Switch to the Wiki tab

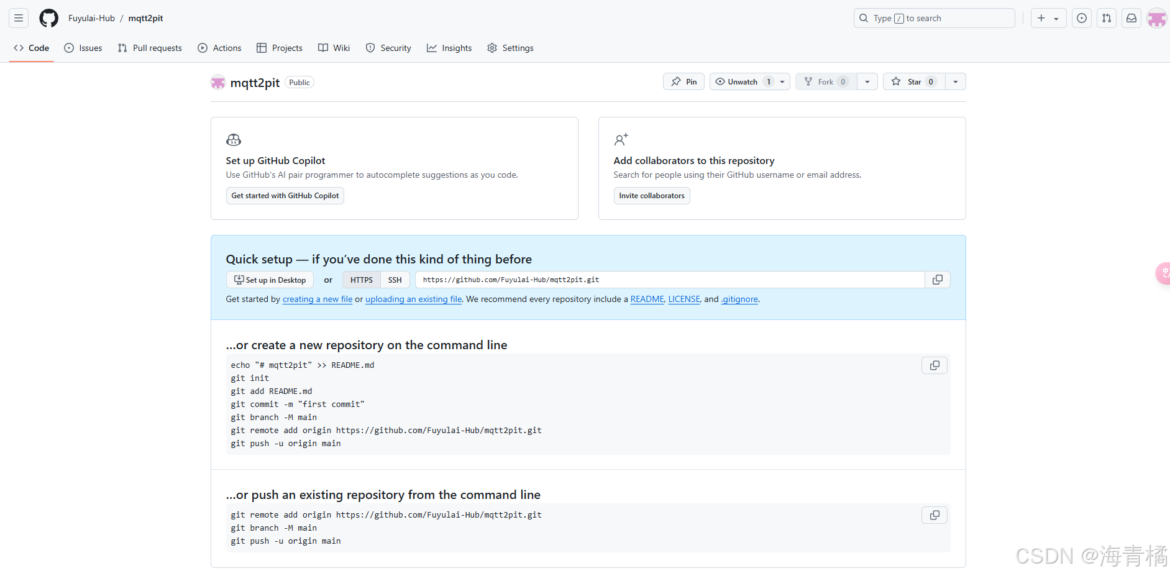334,48
